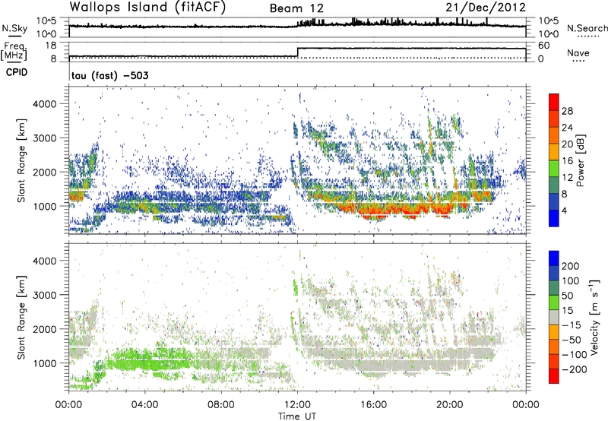Click the "Time UT" axis title
This screenshot has height=421, width=608.
(x=297, y=416)
